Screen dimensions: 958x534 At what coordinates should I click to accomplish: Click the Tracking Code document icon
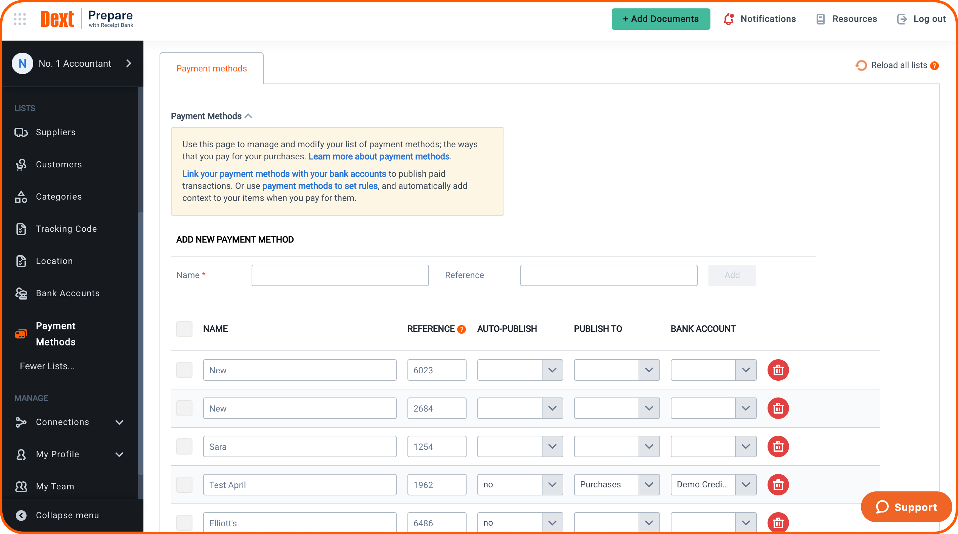(x=21, y=229)
